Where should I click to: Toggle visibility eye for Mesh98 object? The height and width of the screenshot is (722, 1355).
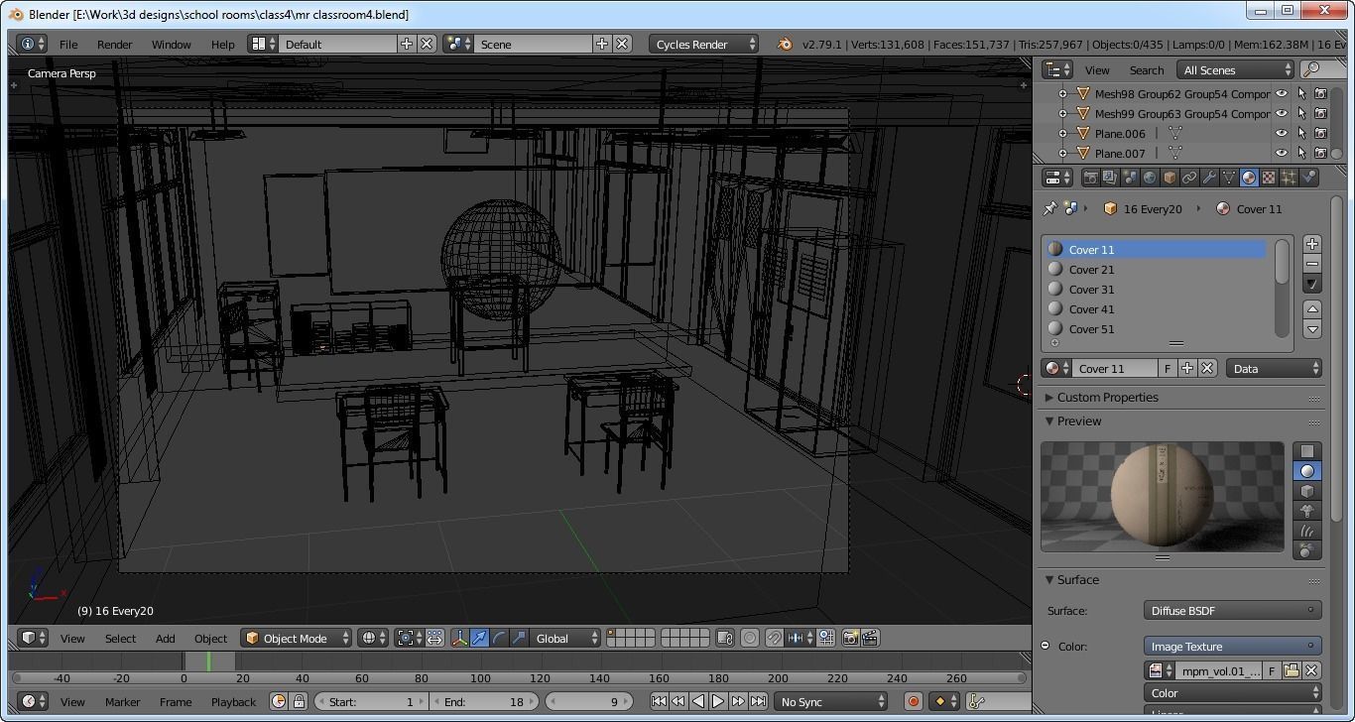pyautogui.click(x=1282, y=93)
